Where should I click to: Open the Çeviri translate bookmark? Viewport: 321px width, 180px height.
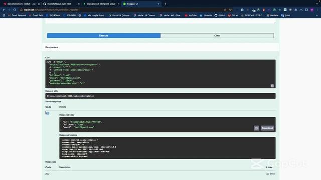tap(286, 15)
